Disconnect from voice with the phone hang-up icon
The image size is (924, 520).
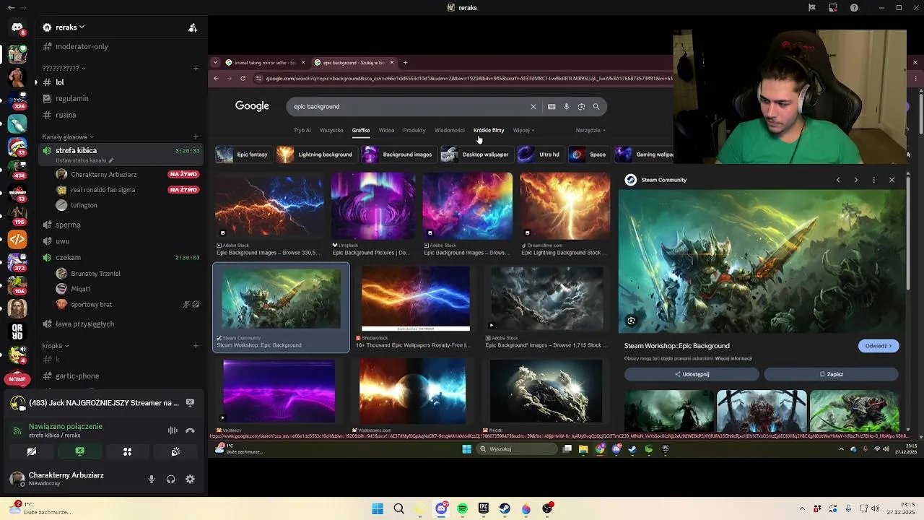pos(190,430)
